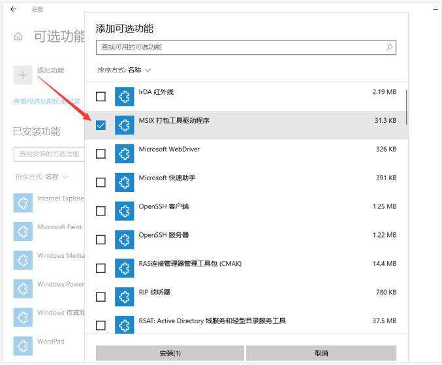
Task: Click the Microsoft Paint label
Action: click(x=59, y=227)
